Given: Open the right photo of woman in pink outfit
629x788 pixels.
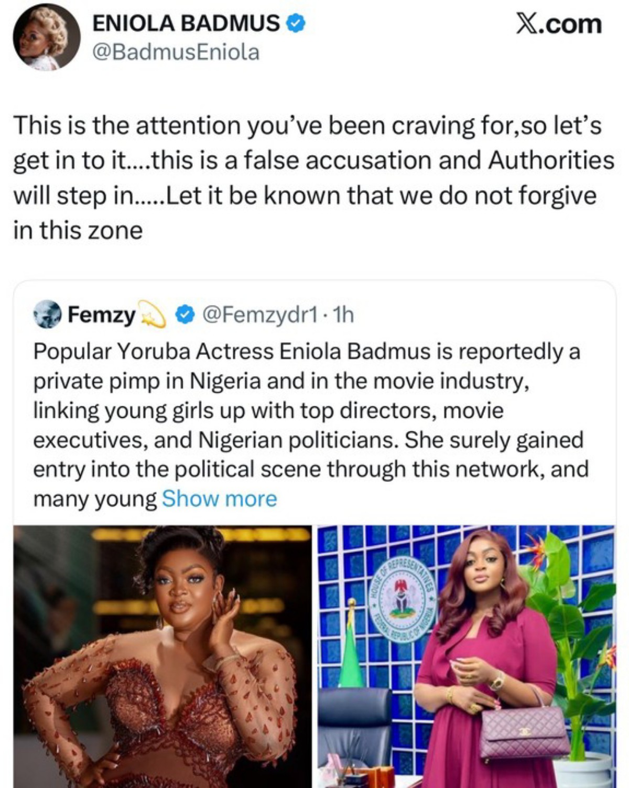Looking at the screenshot, I should tap(467, 655).
